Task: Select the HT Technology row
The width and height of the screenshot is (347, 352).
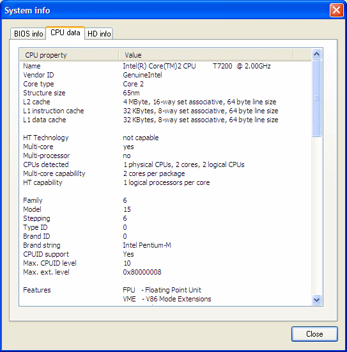Action: click(x=166, y=138)
